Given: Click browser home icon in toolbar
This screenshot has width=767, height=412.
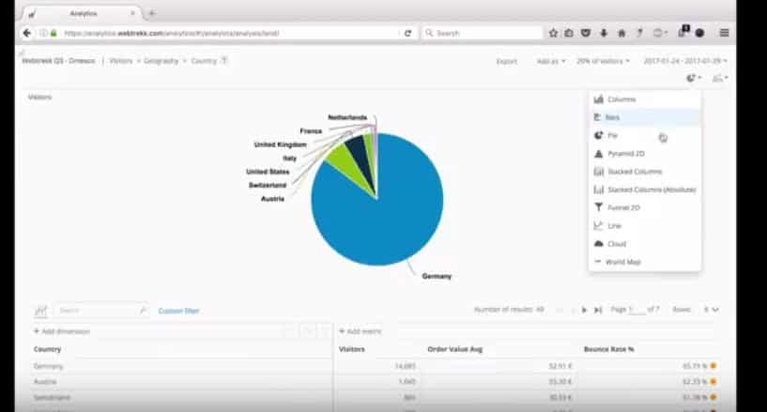Looking at the screenshot, I should (621, 33).
